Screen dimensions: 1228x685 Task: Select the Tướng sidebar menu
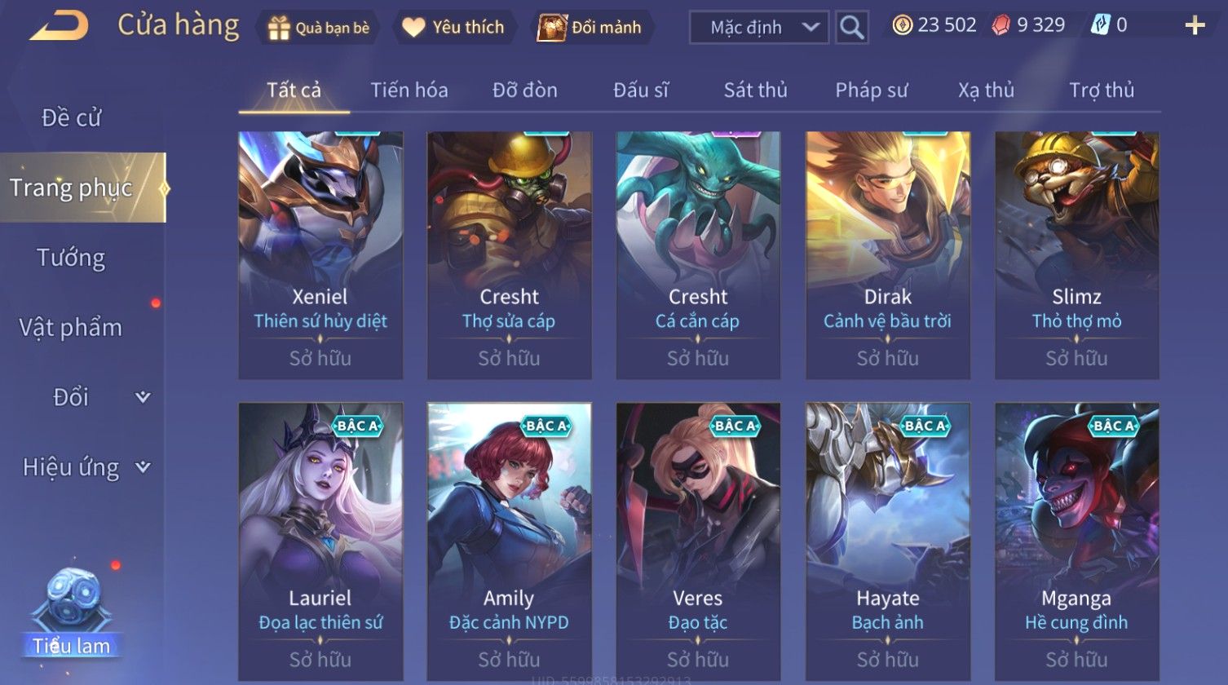[x=72, y=258]
